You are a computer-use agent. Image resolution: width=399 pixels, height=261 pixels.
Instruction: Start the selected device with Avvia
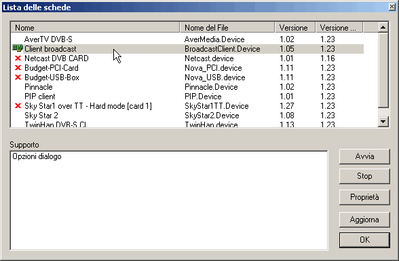[x=364, y=156]
